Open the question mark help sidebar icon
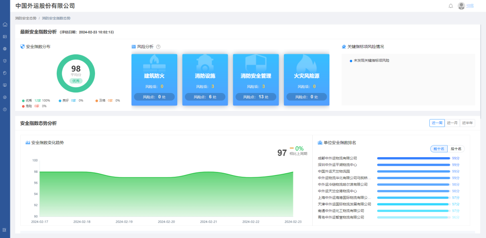 tap(5, 109)
